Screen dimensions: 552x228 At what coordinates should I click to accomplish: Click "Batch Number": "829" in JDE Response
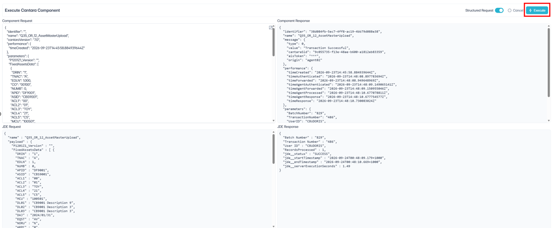304,137
